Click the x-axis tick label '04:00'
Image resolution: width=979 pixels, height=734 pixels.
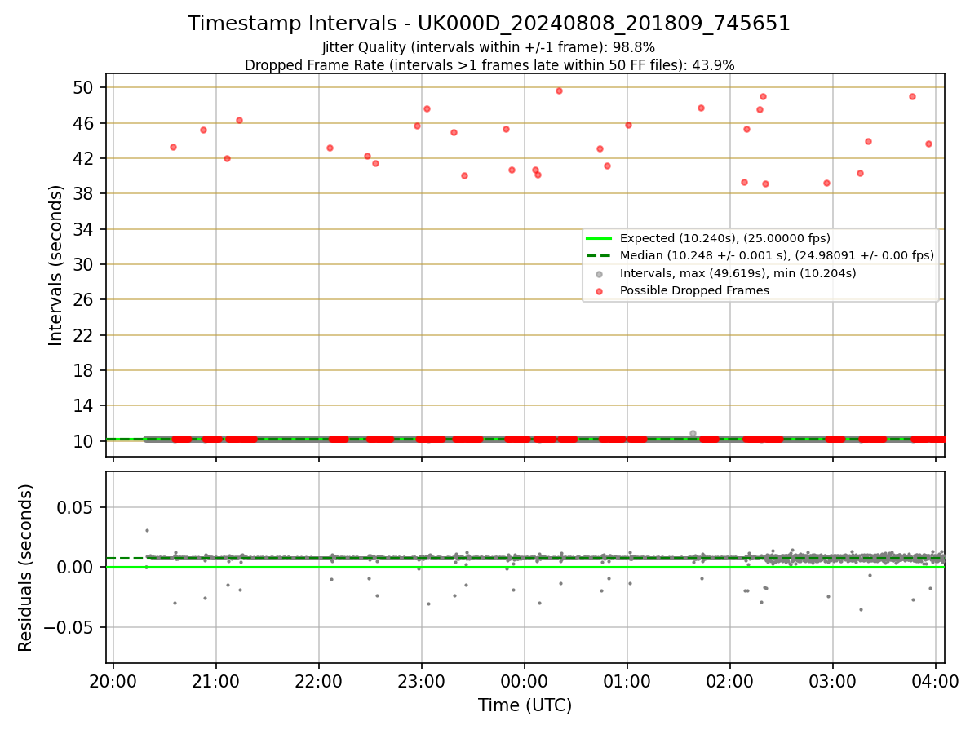936,680
